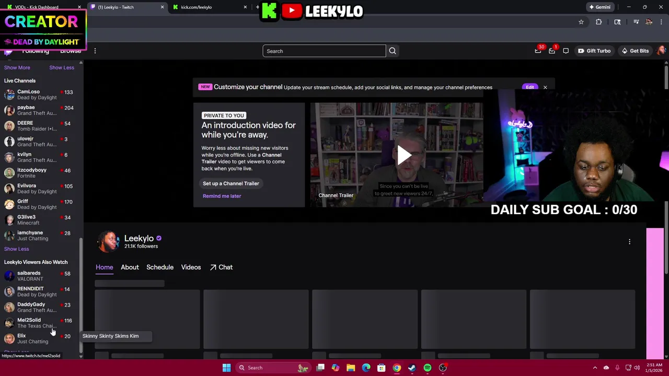669x376 pixels.
Task: Click the Get Bits button
Action: pyautogui.click(x=635, y=51)
